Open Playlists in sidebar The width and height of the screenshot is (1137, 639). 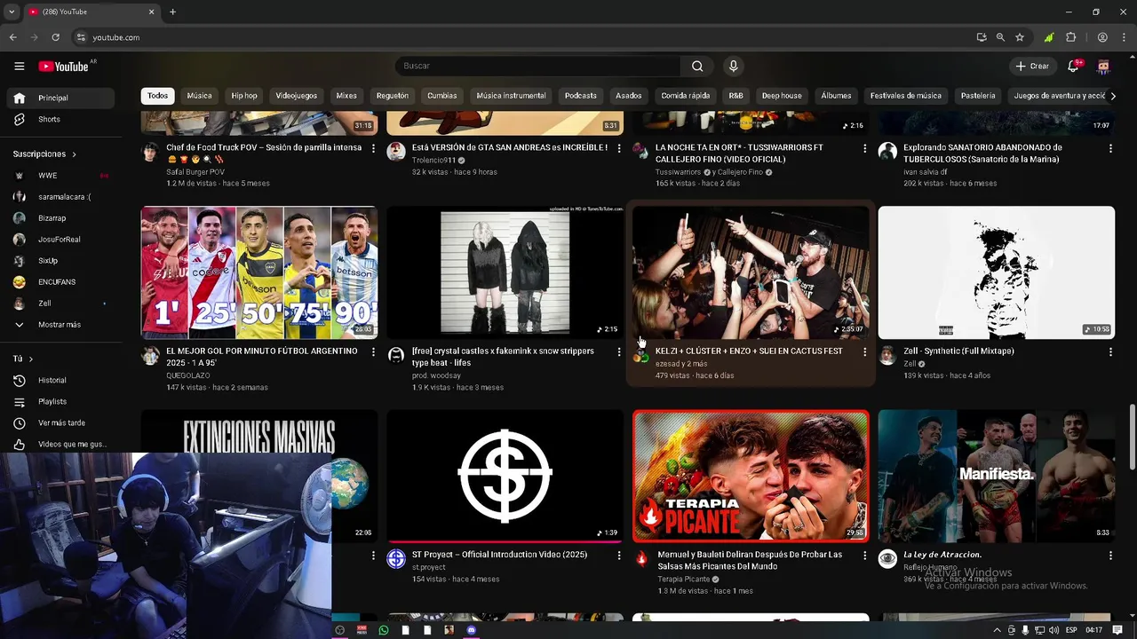60,401
